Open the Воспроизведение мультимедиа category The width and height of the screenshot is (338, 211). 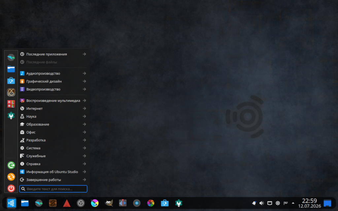[x=53, y=101]
